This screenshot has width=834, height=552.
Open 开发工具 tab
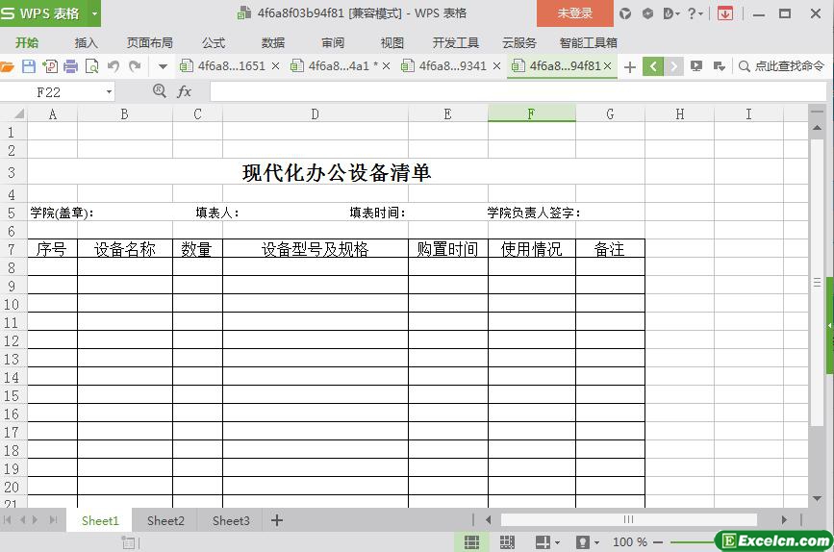(455, 42)
